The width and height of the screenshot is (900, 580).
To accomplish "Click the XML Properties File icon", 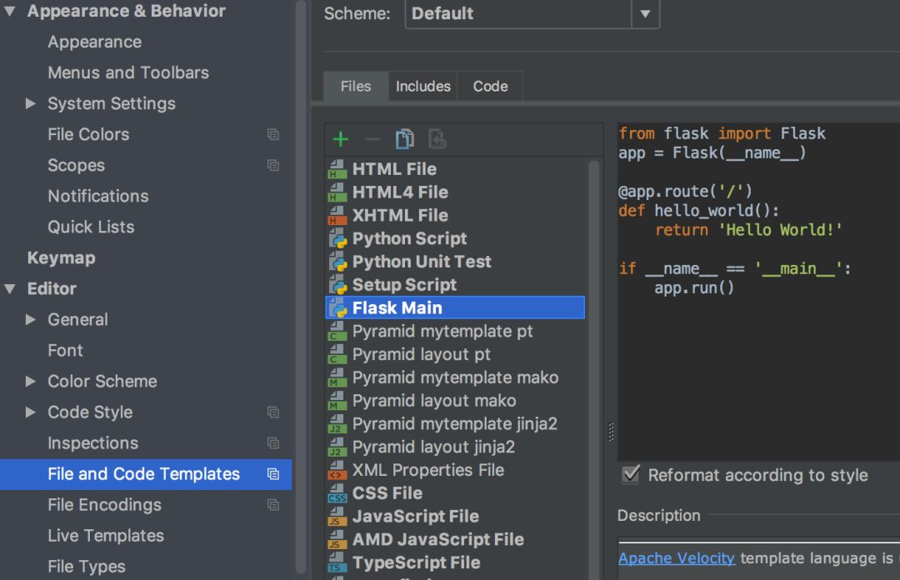I will click(337, 471).
